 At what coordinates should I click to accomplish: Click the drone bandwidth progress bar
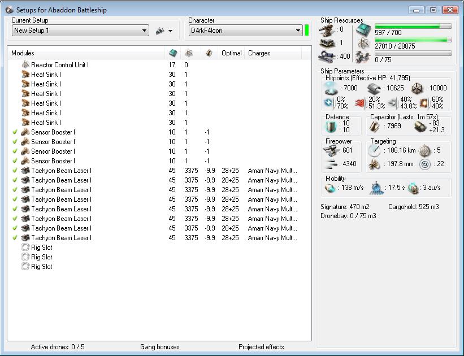[x=413, y=53]
